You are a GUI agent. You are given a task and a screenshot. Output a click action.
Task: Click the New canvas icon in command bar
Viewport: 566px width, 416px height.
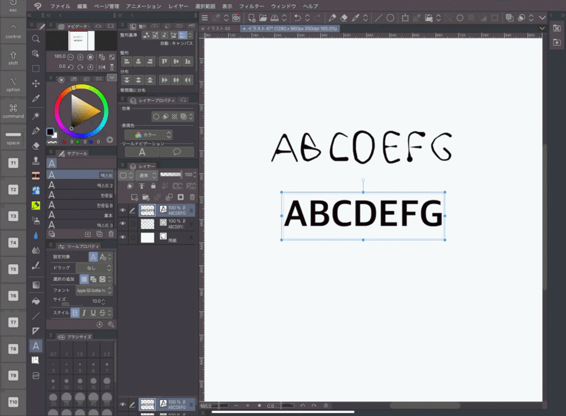coord(252,18)
